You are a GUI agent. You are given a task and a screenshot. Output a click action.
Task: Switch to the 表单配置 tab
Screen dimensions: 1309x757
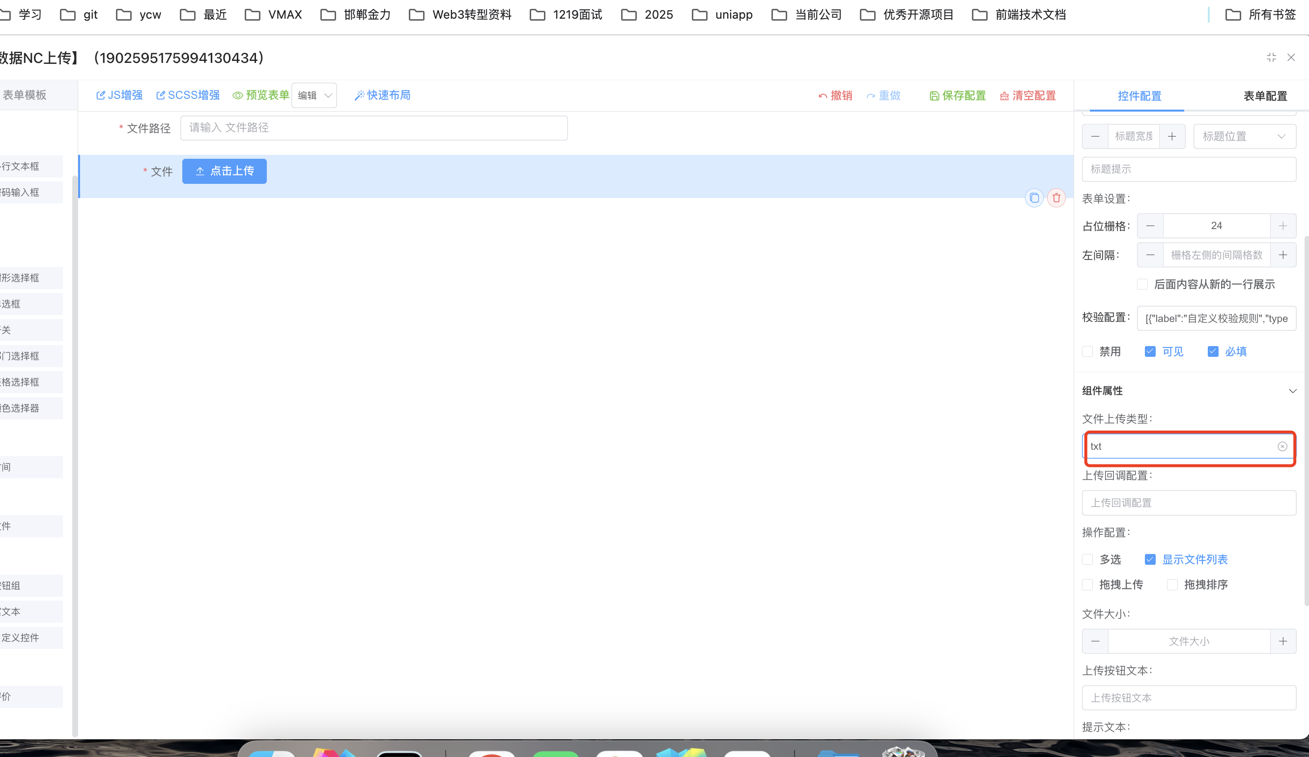[x=1265, y=96]
